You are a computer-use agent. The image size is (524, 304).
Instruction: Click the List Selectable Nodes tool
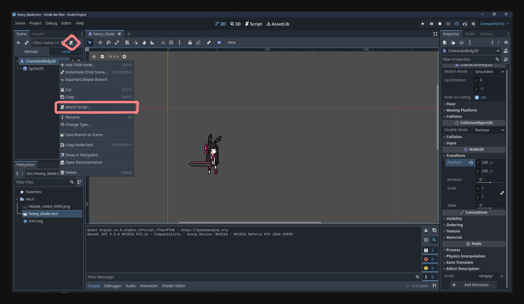(x=127, y=42)
